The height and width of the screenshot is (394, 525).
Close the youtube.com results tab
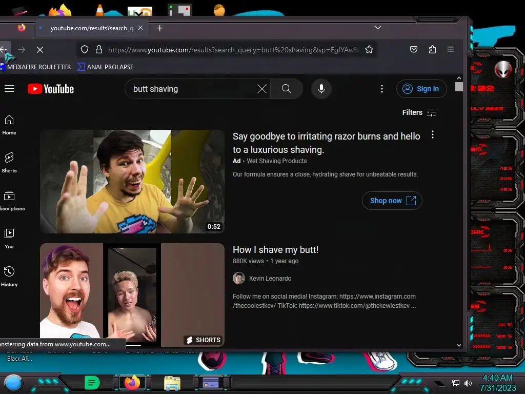click(x=140, y=28)
